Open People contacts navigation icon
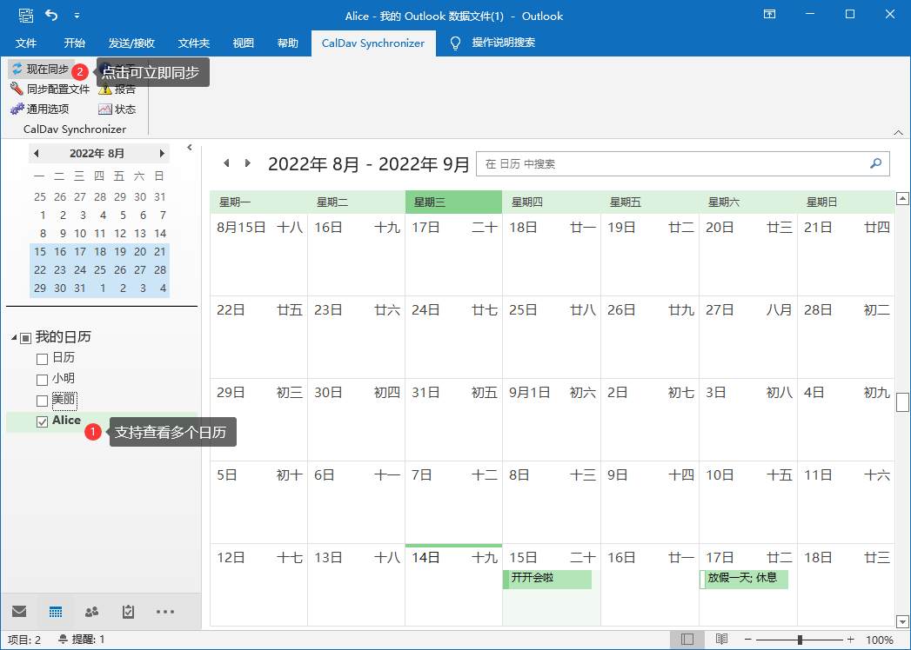Image resolution: width=911 pixels, height=650 pixels. [92, 611]
